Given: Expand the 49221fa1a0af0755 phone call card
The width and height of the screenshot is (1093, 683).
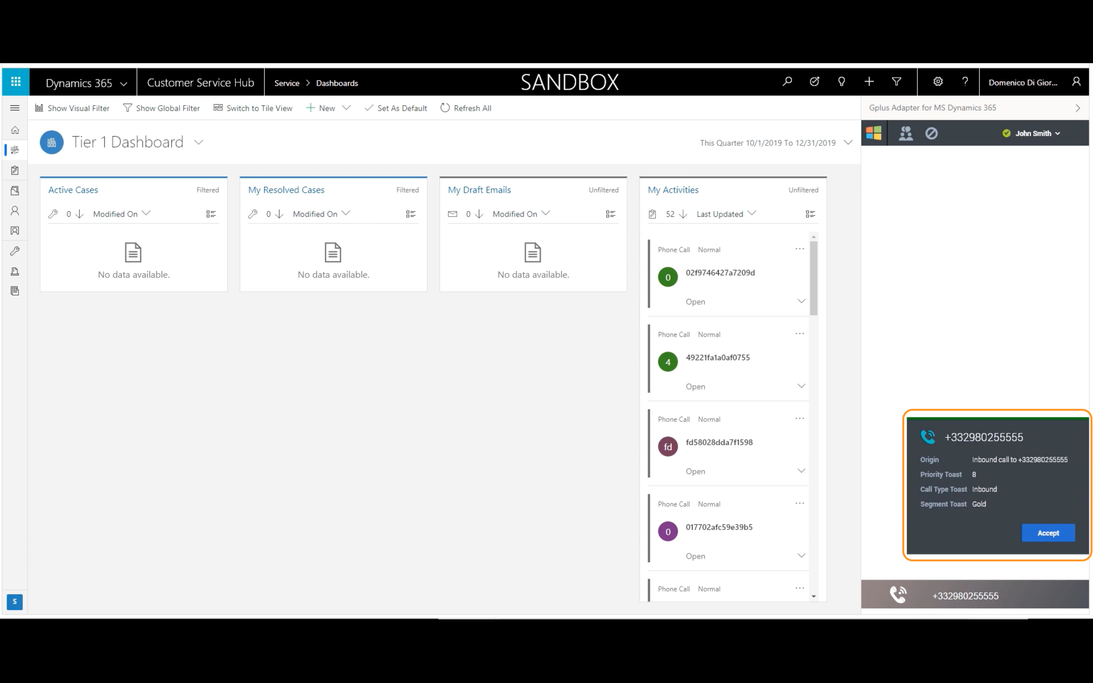Looking at the screenshot, I should point(801,386).
